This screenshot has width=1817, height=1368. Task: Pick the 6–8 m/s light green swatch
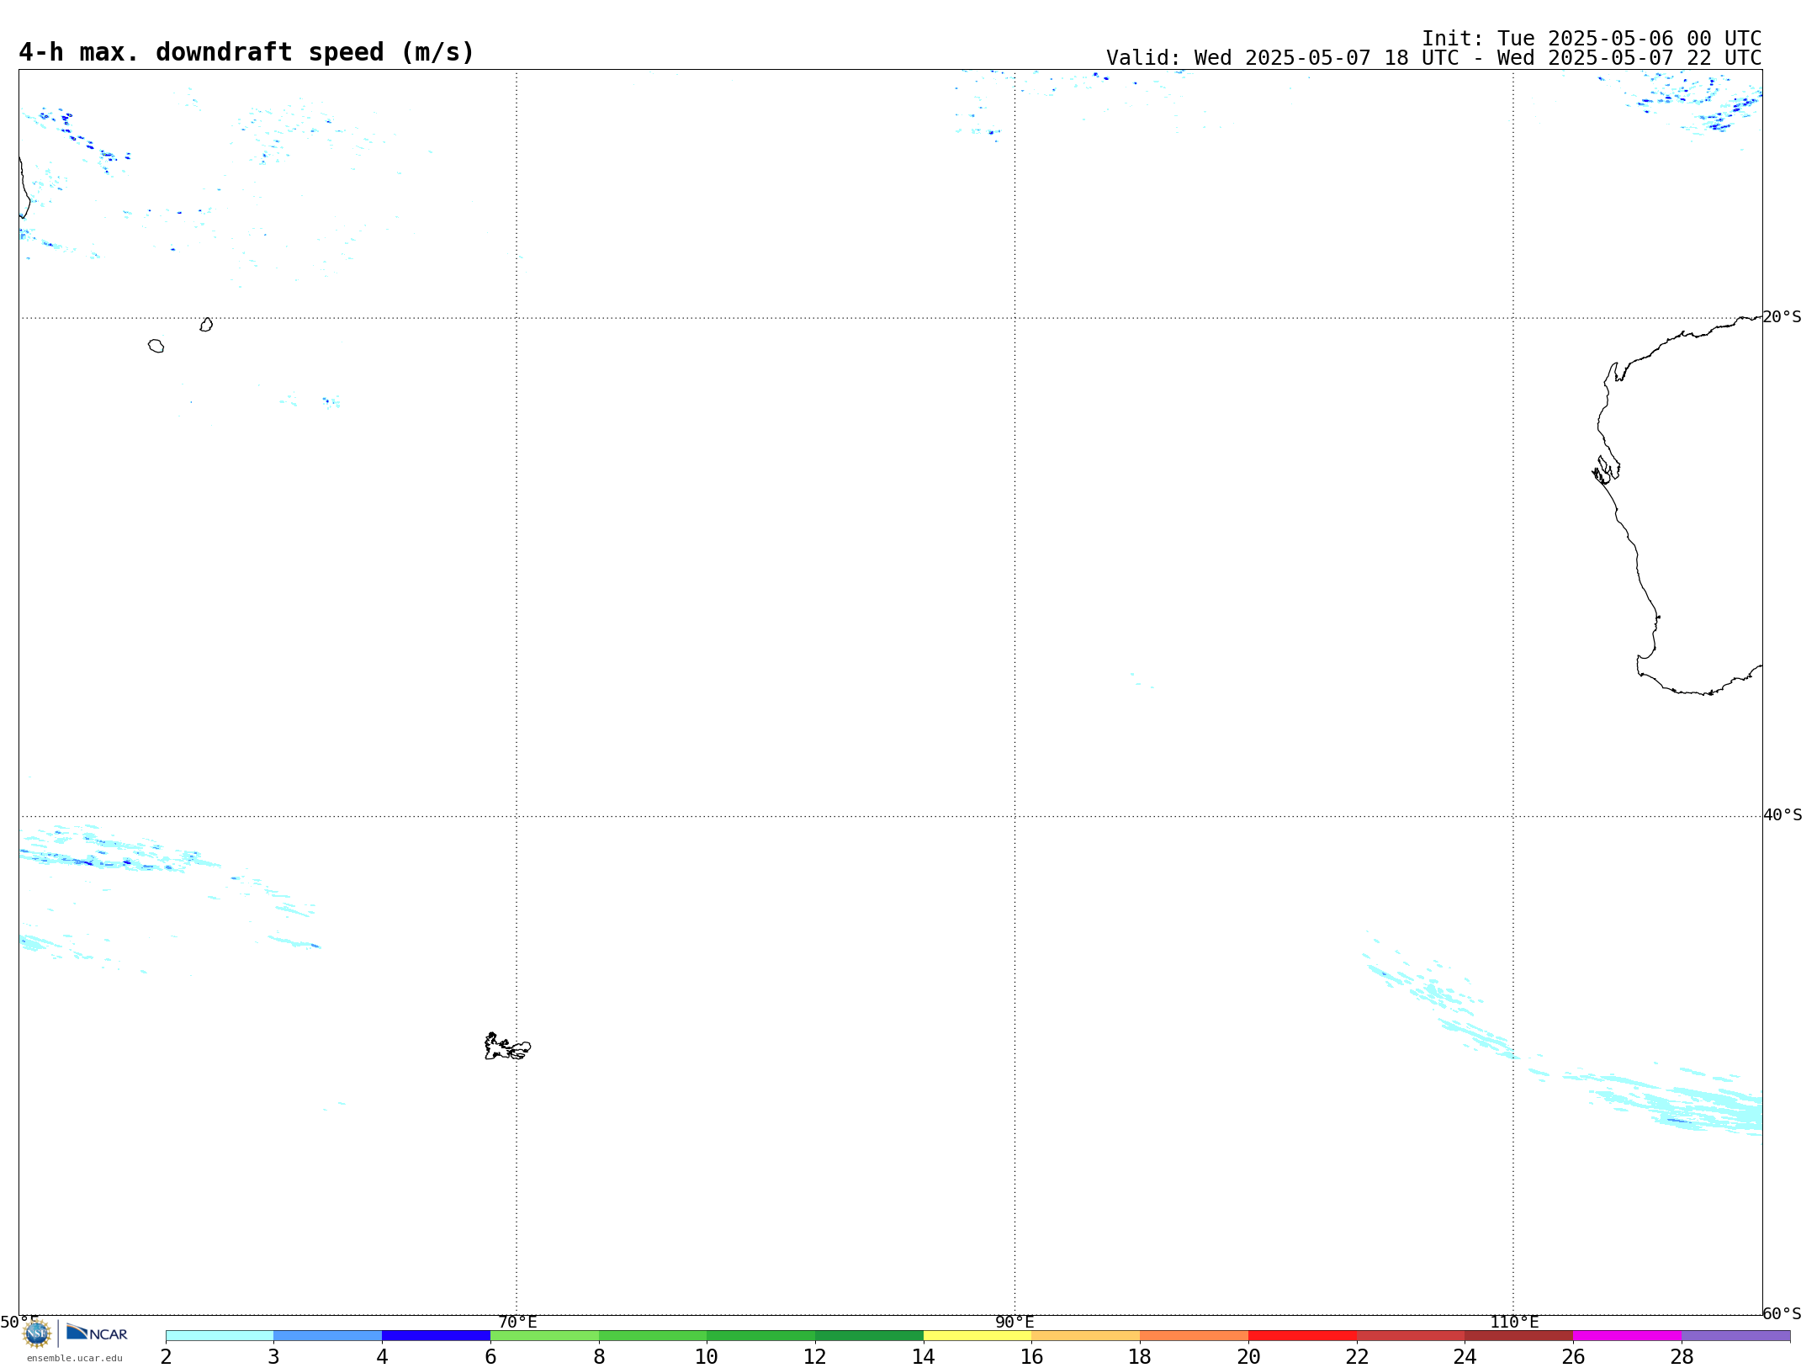545,1335
